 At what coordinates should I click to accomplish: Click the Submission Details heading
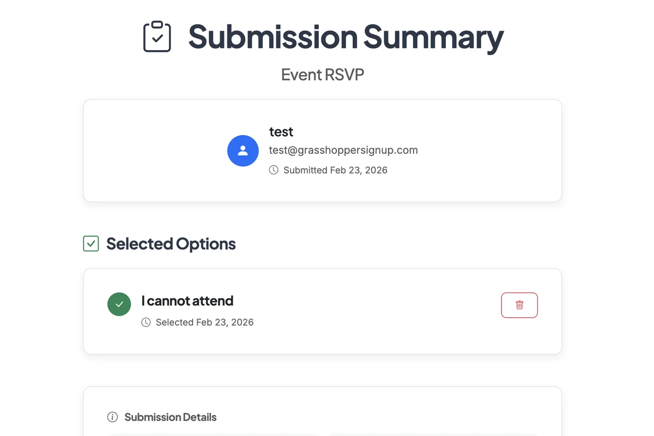click(x=171, y=417)
